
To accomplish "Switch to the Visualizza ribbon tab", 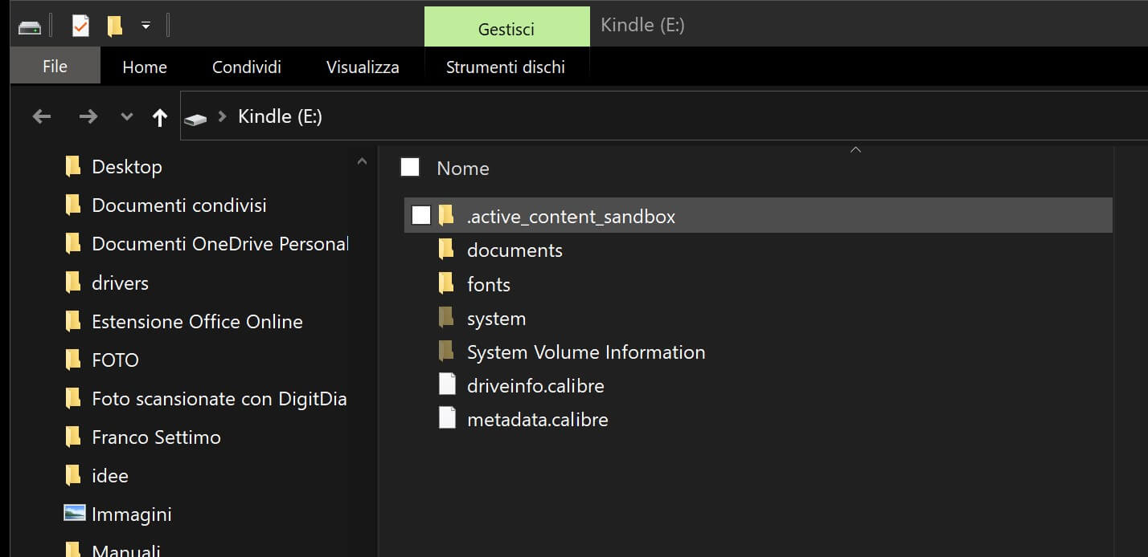I will [x=363, y=67].
